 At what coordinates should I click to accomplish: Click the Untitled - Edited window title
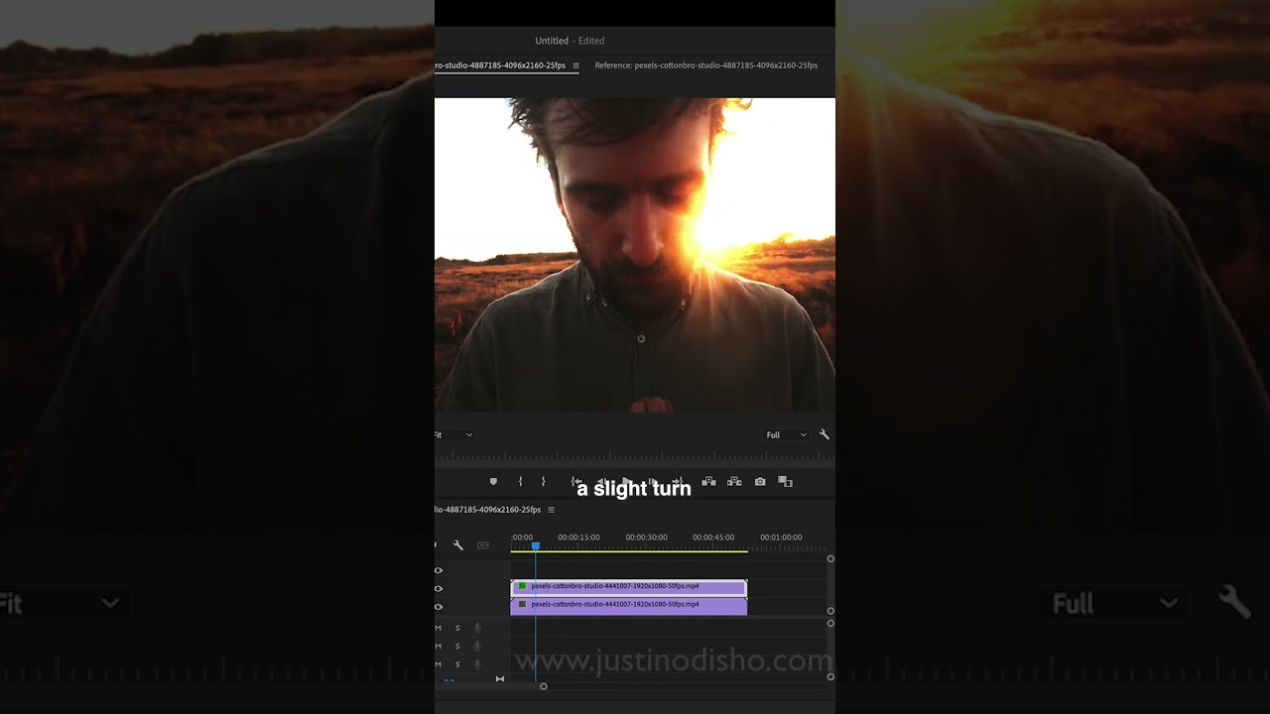click(570, 41)
